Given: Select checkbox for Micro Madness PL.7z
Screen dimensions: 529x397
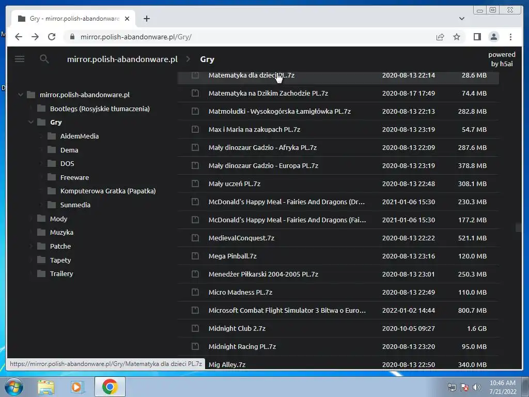Looking at the screenshot, I should click(x=195, y=292).
